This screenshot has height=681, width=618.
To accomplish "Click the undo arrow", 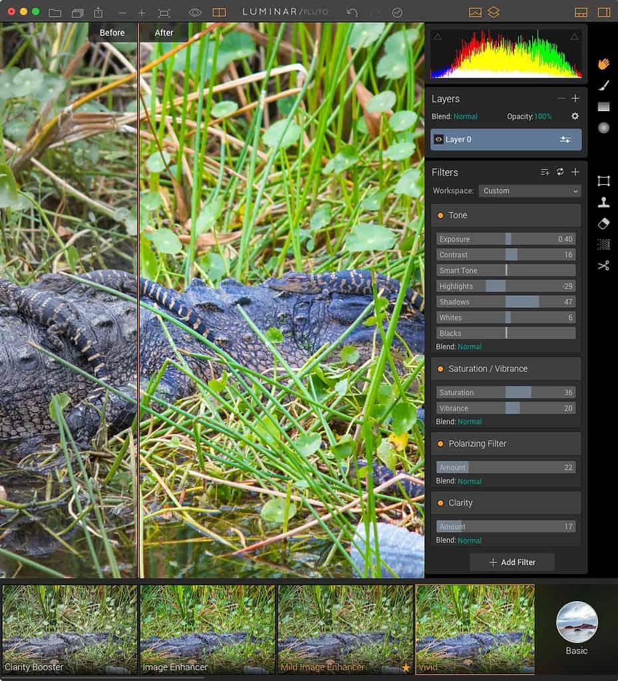I will (x=352, y=13).
